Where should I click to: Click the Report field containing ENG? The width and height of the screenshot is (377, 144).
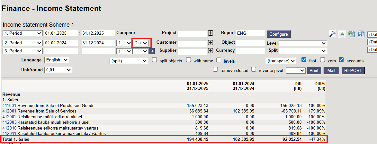[250, 33]
